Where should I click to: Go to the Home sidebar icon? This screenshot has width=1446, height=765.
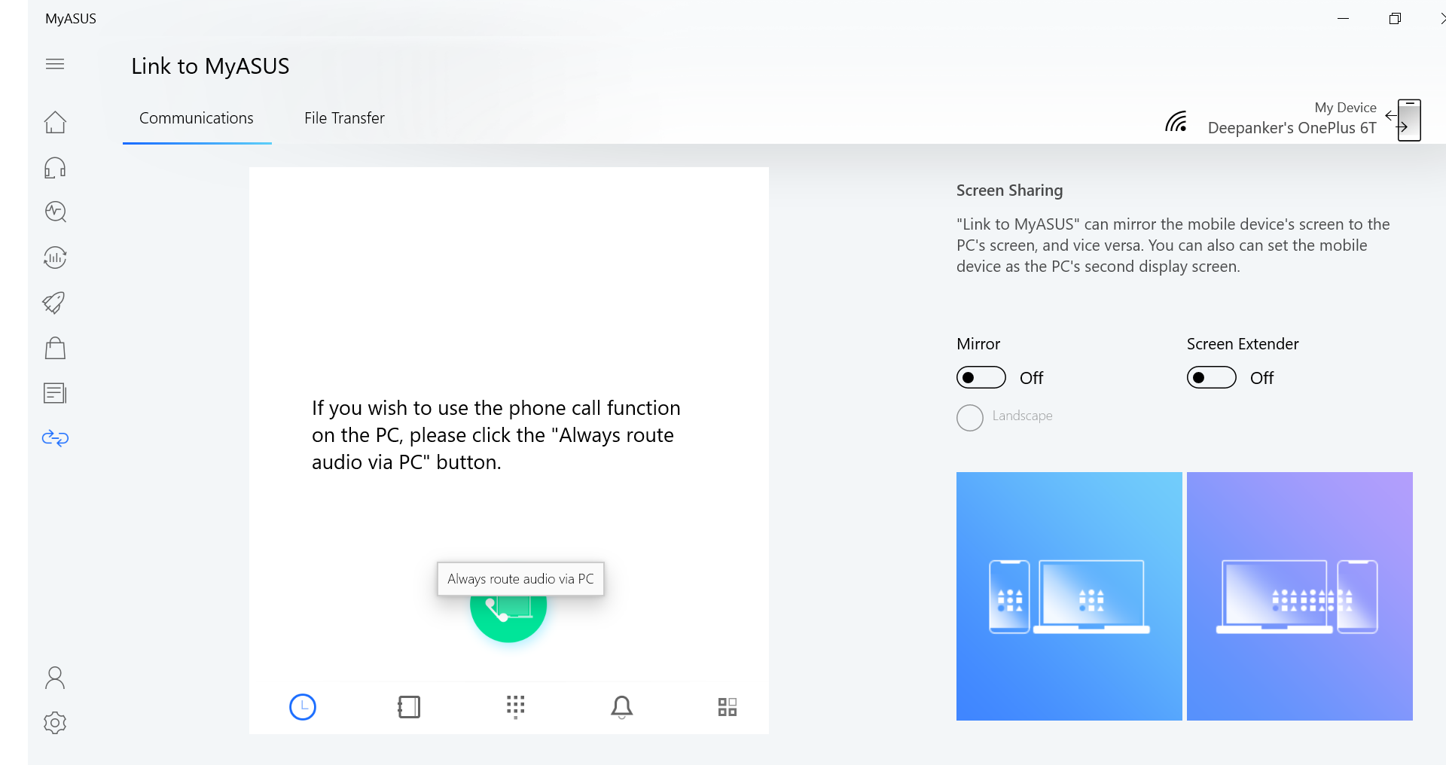(55, 122)
